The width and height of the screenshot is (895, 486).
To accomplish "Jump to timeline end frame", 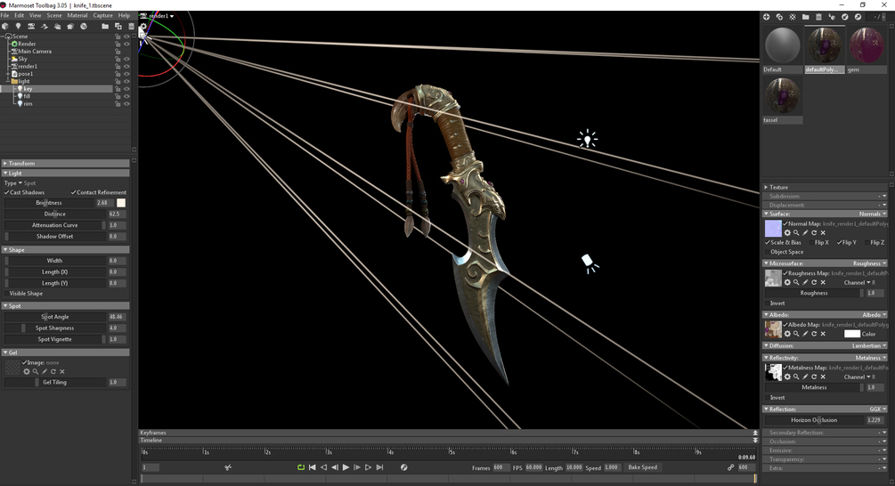I will pos(379,467).
